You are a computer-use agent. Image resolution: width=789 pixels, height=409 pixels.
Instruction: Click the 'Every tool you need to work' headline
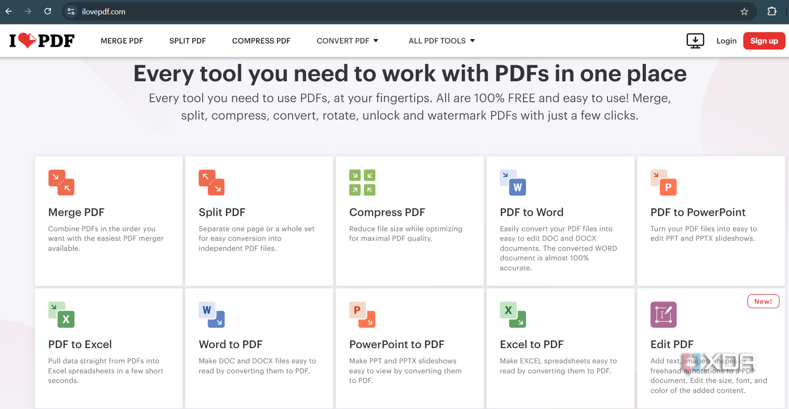coord(410,74)
